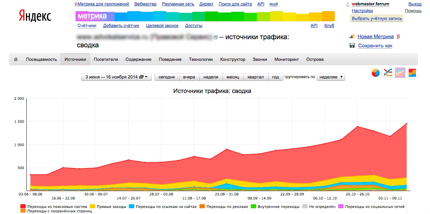This screenshot has width=430, height=214.
Task: Click the last data point of search traffic line
Action: [x=406, y=124]
